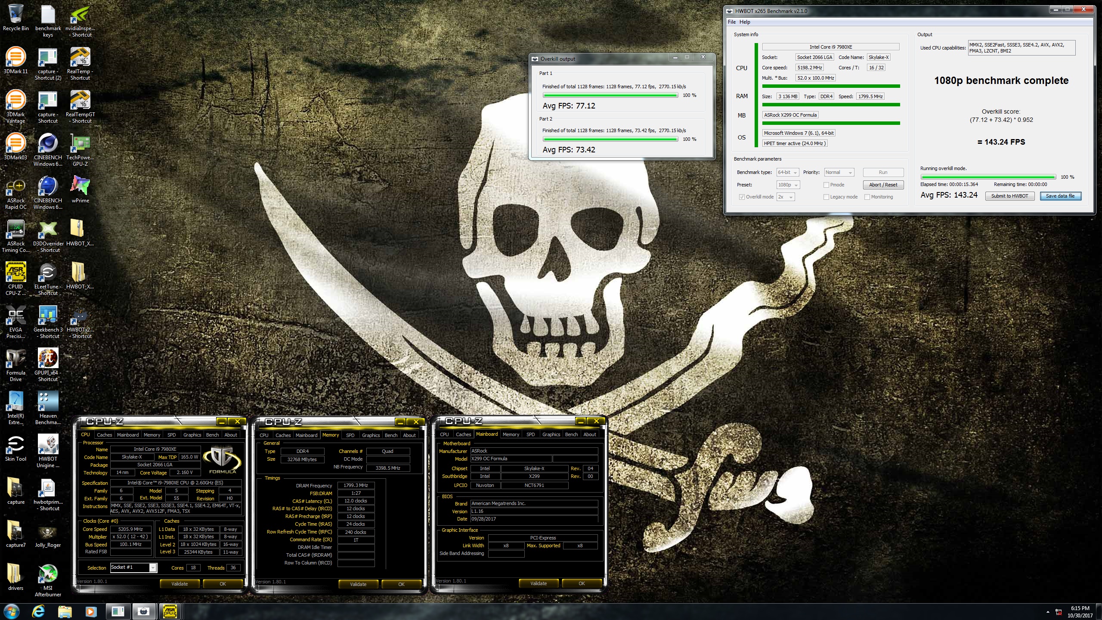1102x620 pixels.
Task: Launch the MSI Afterburner icon
Action: coord(48,580)
